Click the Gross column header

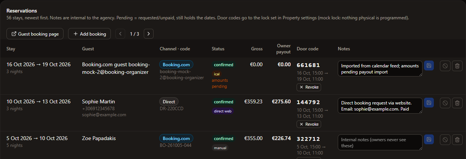(x=257, y=49)
